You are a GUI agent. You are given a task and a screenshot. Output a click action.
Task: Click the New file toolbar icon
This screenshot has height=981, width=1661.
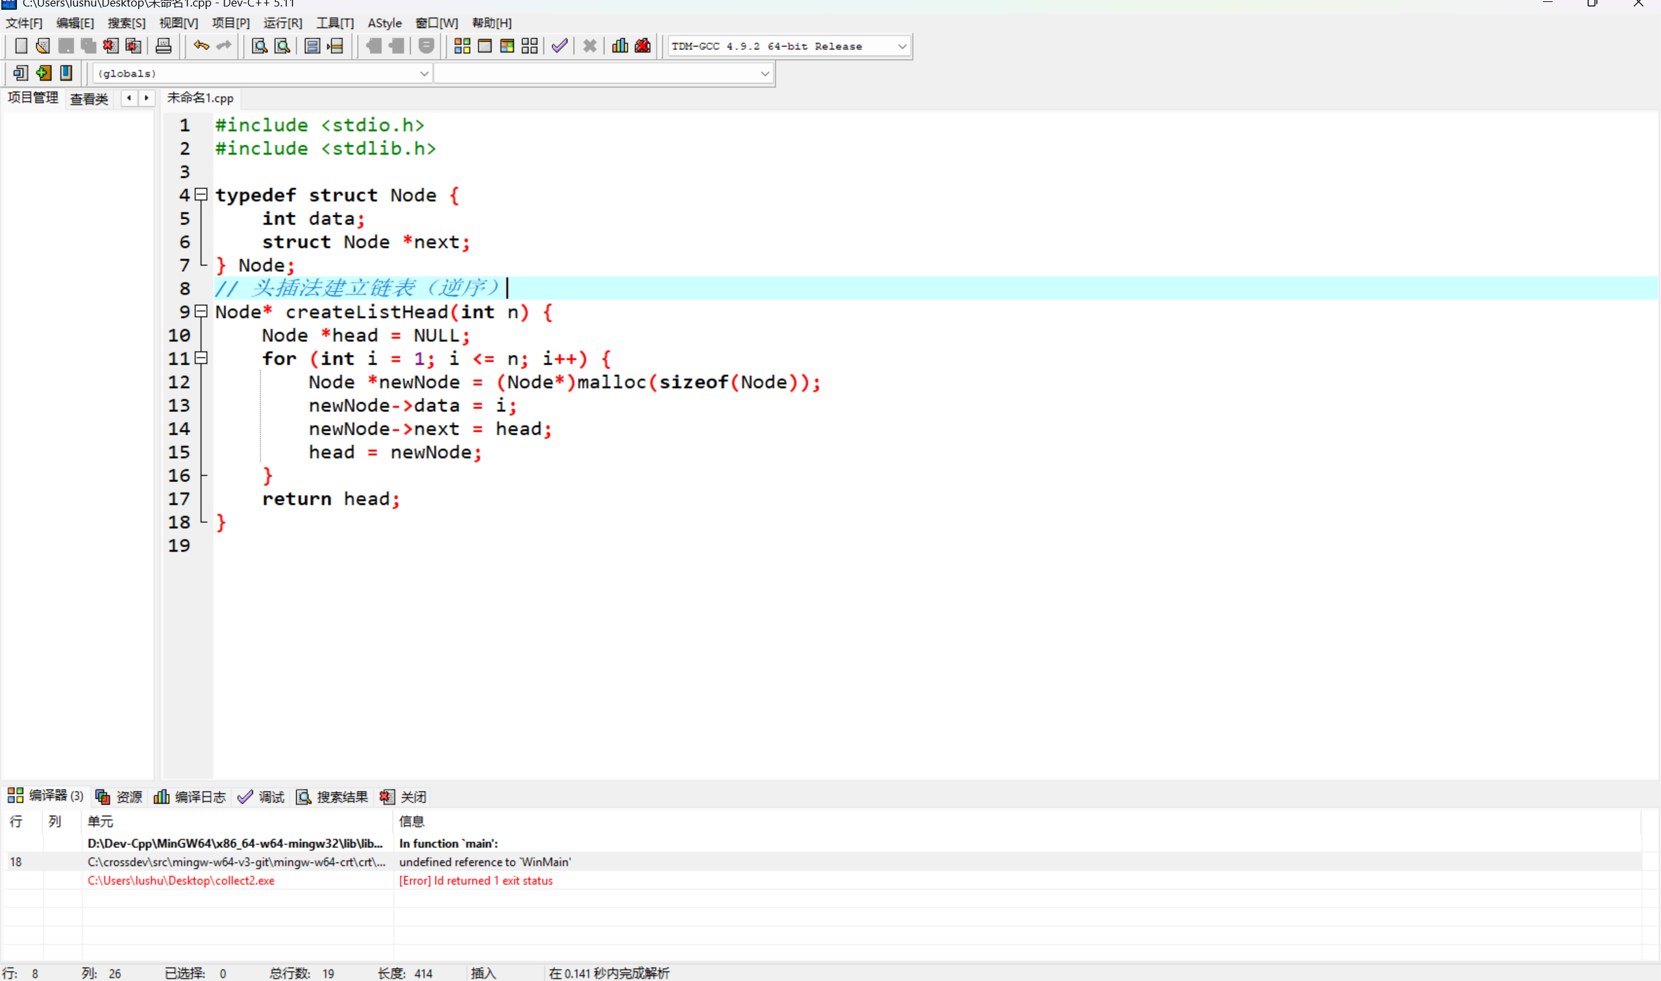21,45
